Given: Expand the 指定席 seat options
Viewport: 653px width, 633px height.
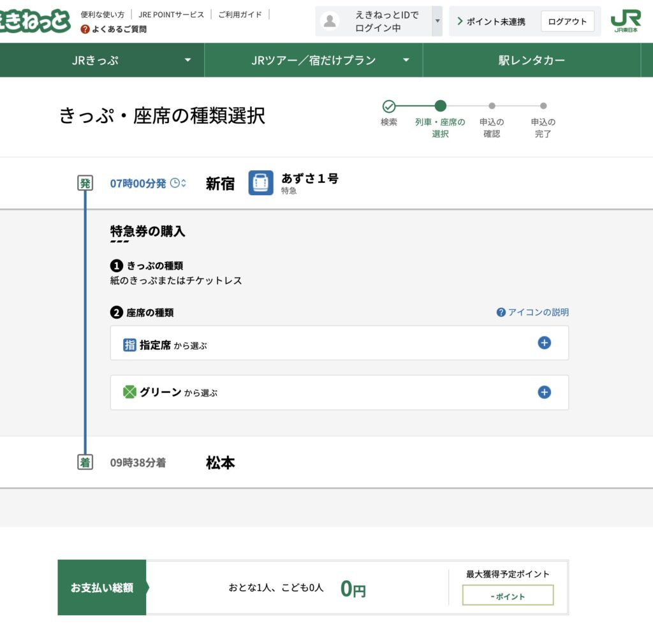Looking at the screenshot, I should tap(544, 343).
